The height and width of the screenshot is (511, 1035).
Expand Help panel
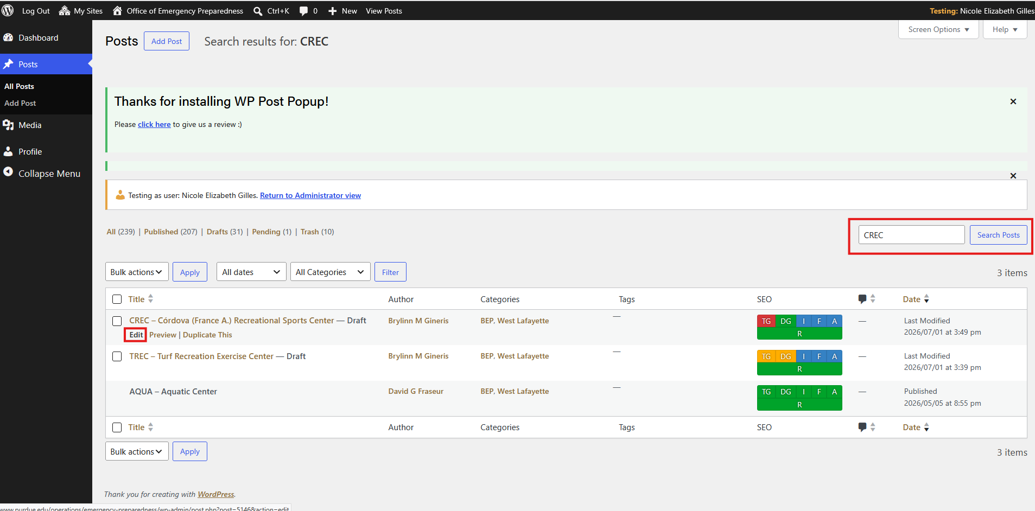pyautogui.click(x=1005, y=29)
